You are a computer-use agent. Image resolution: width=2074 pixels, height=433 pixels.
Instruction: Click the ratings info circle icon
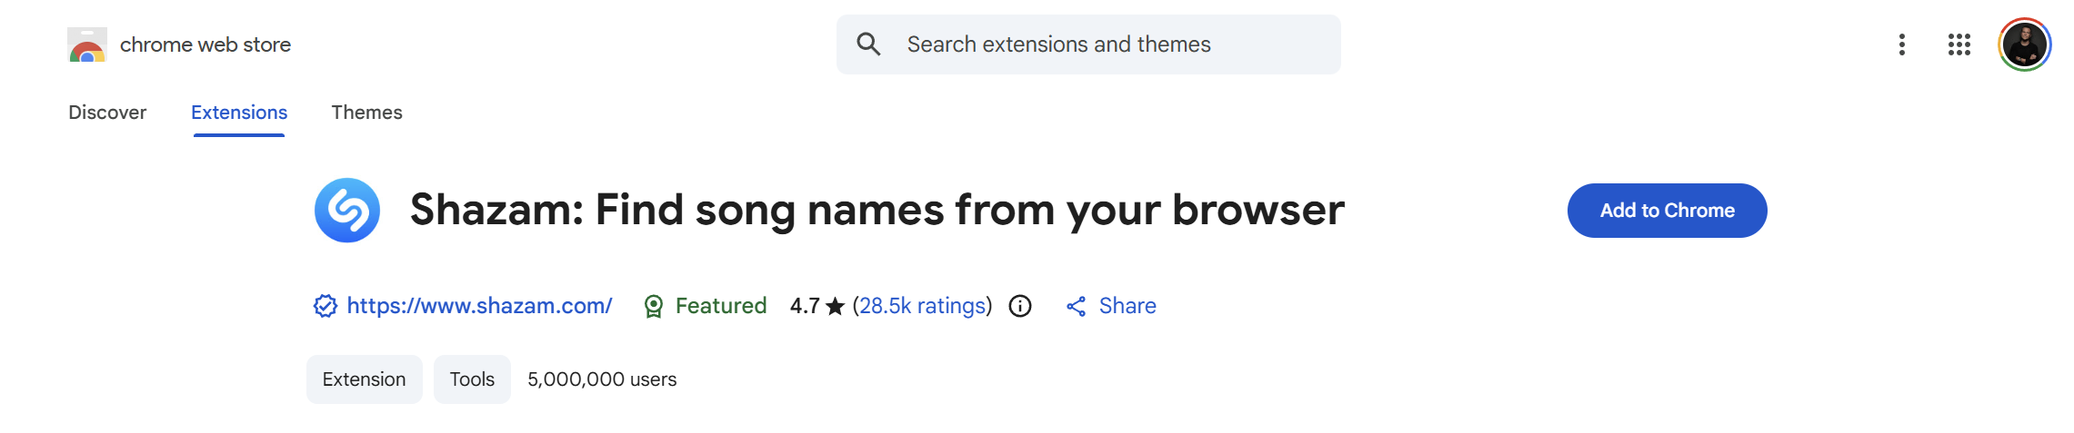pyautogui.click(x=1020, y=307)
